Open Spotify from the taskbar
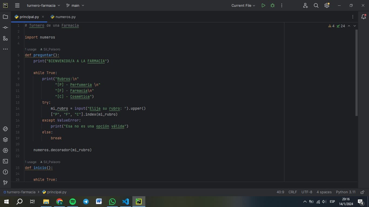This screenshot has width=369, height=207. [73, 202]
